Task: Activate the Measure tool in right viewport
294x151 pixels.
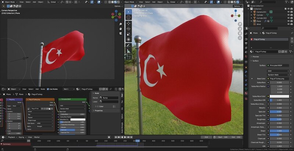Action: click(x=129, y=51)
